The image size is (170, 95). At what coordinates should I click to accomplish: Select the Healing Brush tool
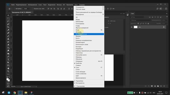pyautogui.click(x=8, y=33)
